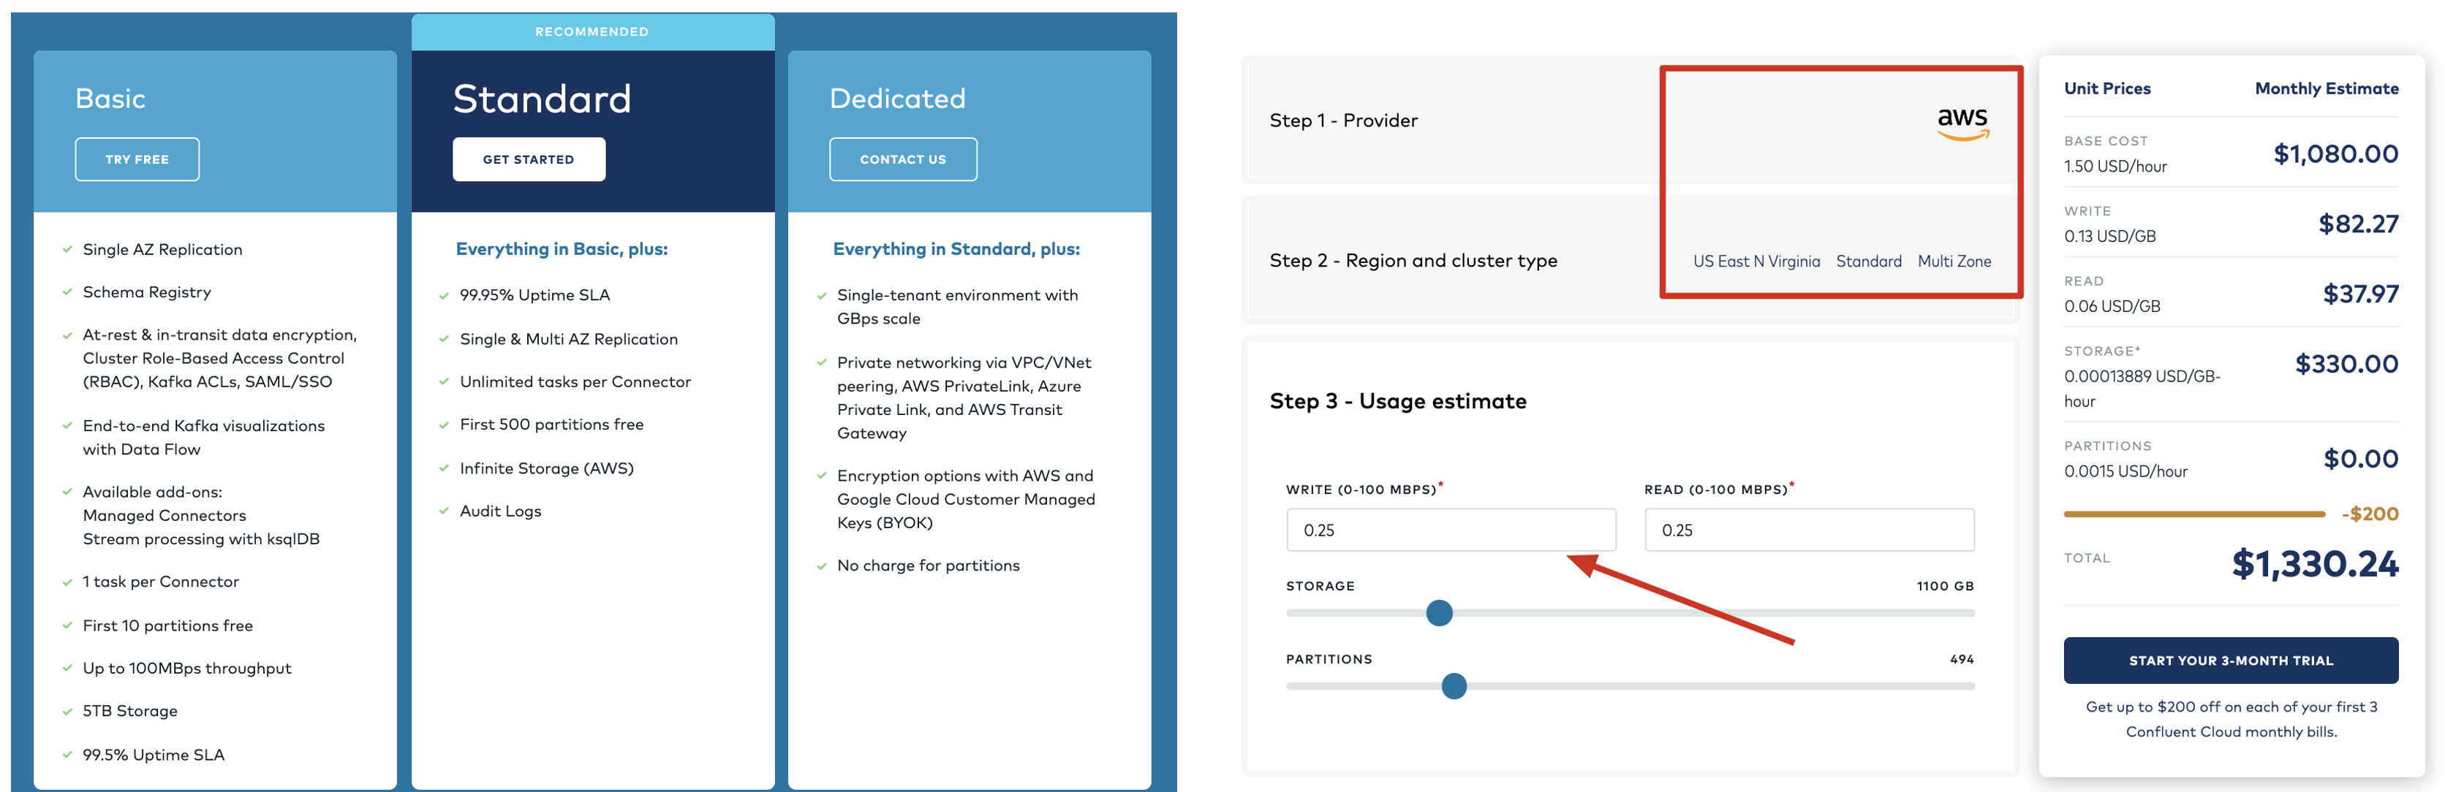Image resolution: width=2445 pixels, height=792 pixels.
Task: Select the Standard cluster type option
Action: tap(1868, 261)
